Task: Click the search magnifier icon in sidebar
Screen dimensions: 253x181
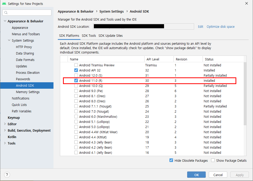Action: (6, 13)
